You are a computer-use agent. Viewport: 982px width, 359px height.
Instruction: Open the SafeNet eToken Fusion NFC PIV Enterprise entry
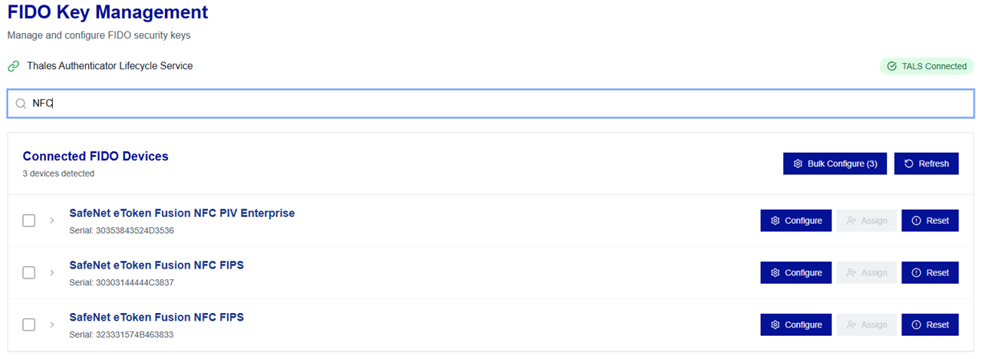[182, 213]
